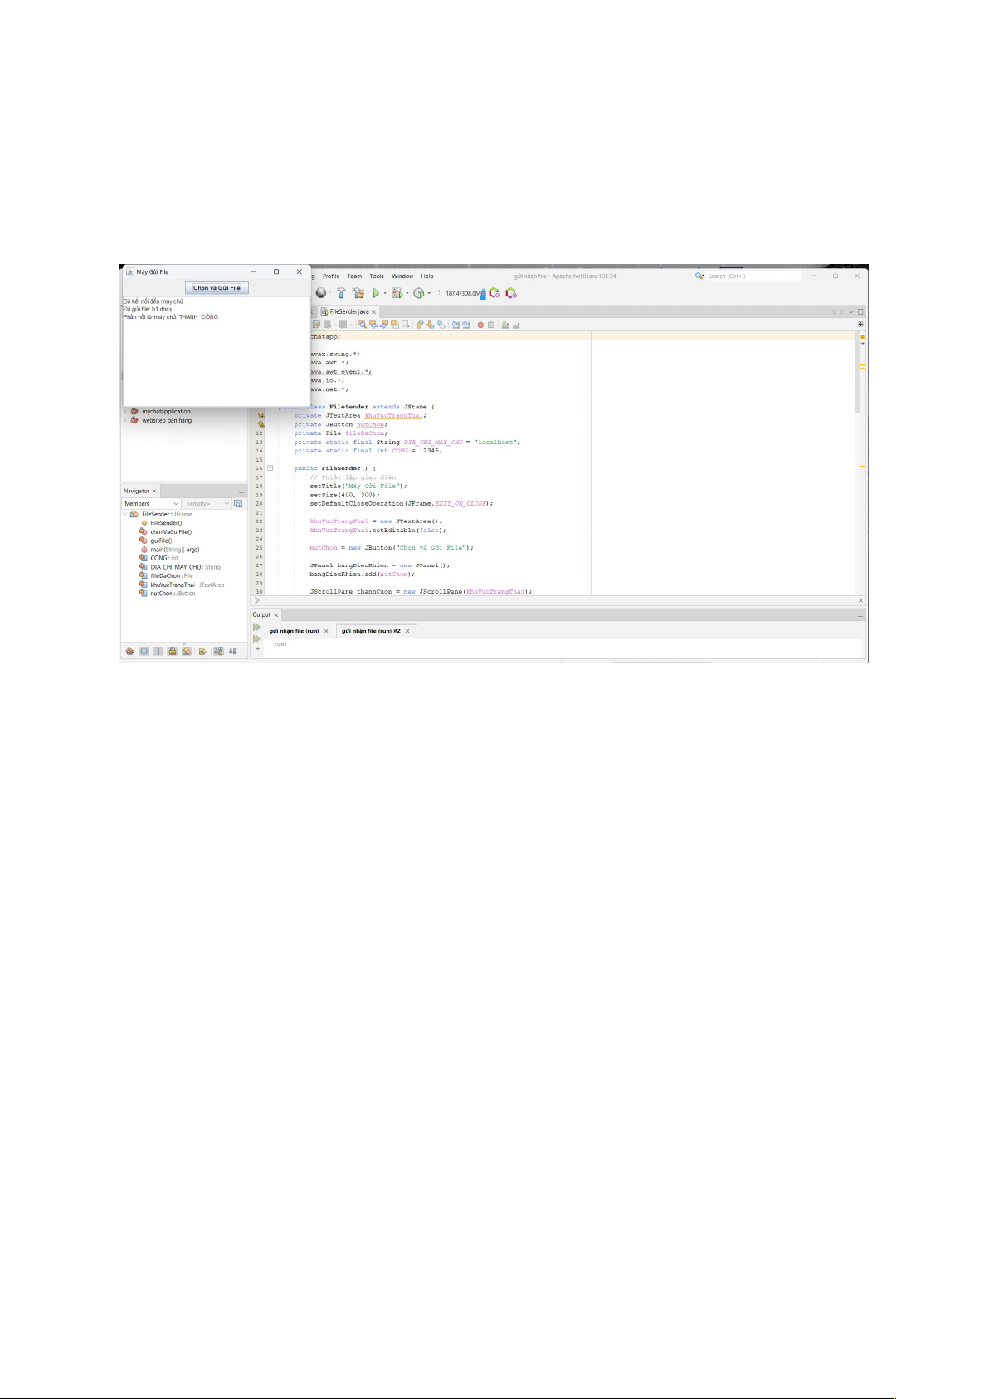The height and width of the screenshot is (1399, 989).
Task: Switch to 'gửi nhận file (run)' output tab
Action: 294,631
